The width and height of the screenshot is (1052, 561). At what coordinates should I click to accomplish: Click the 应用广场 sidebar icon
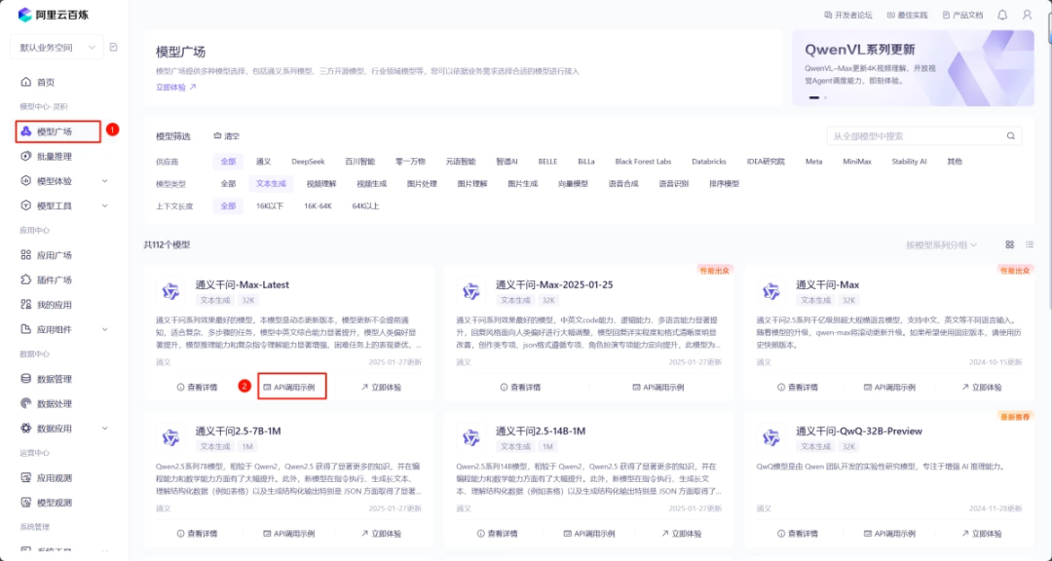(x=26, y=255)
